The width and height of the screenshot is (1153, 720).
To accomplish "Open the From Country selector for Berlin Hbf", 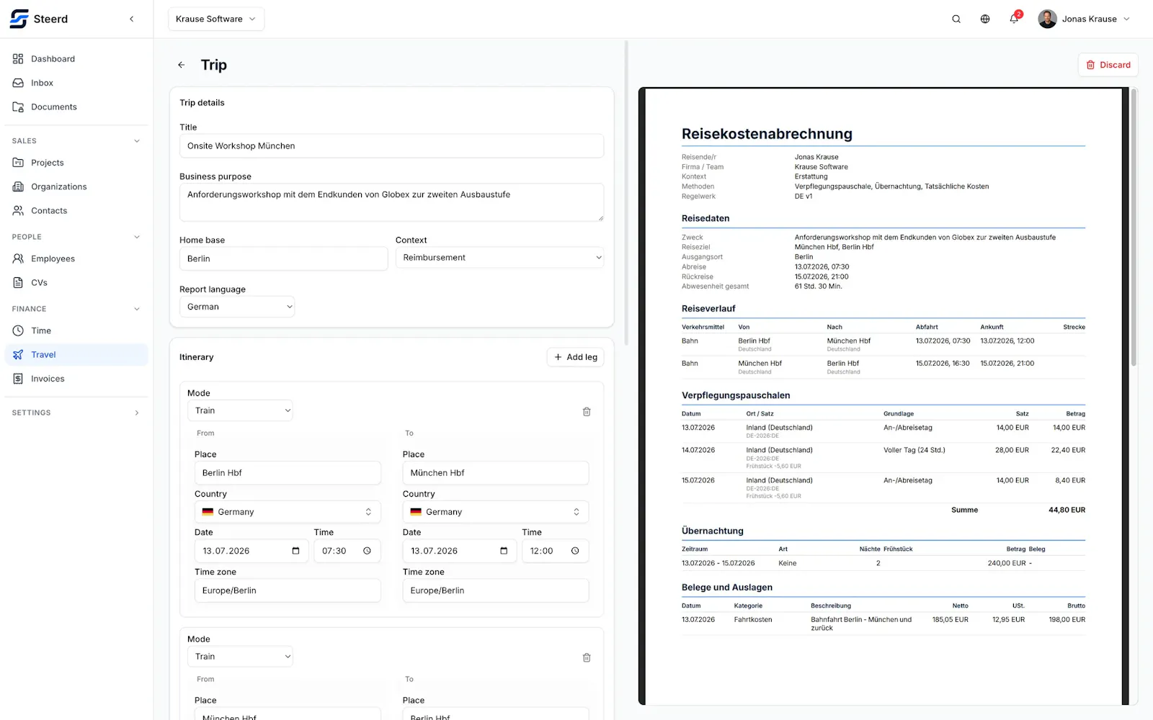I will point(288,512).
